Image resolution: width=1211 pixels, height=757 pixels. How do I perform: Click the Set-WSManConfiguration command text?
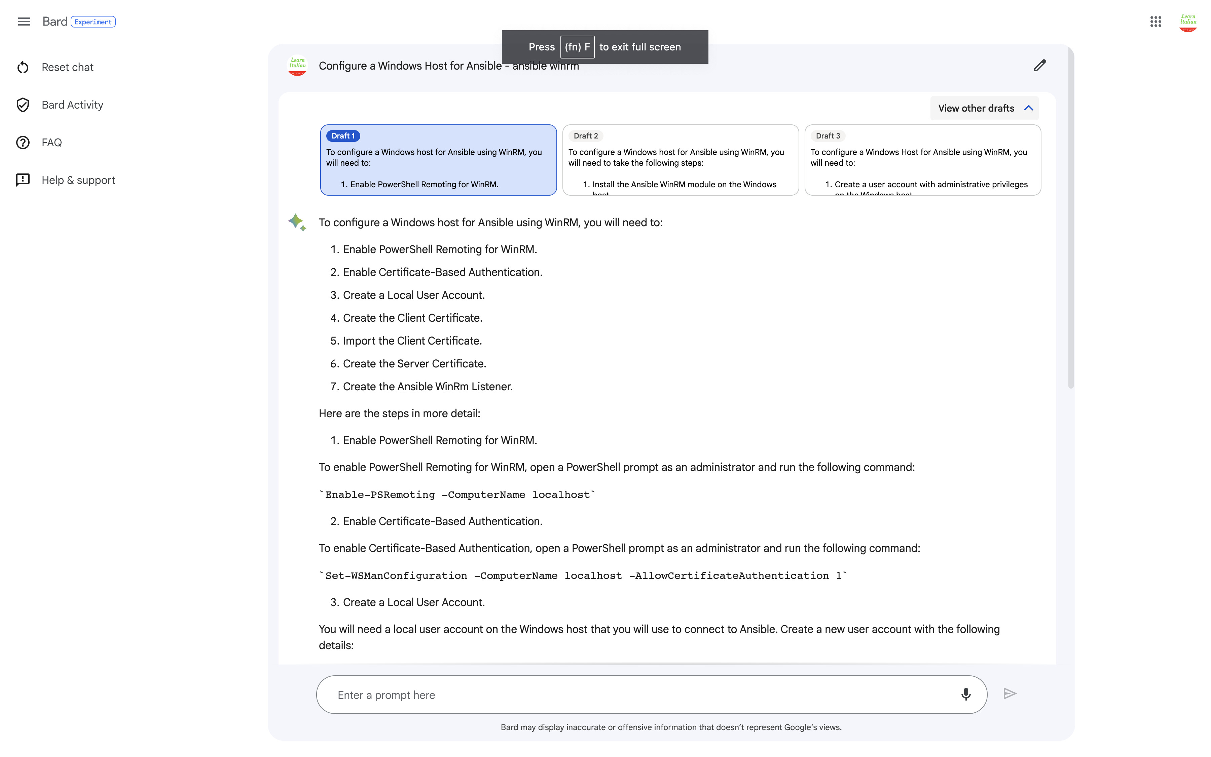click(583, 576)
